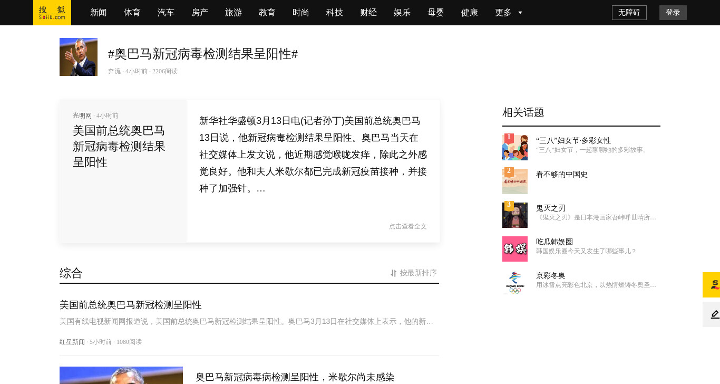The height and width of the screenshot is (384, 720).
Task: Open the Sohu logo homepage link
Action: coord(52,13)
